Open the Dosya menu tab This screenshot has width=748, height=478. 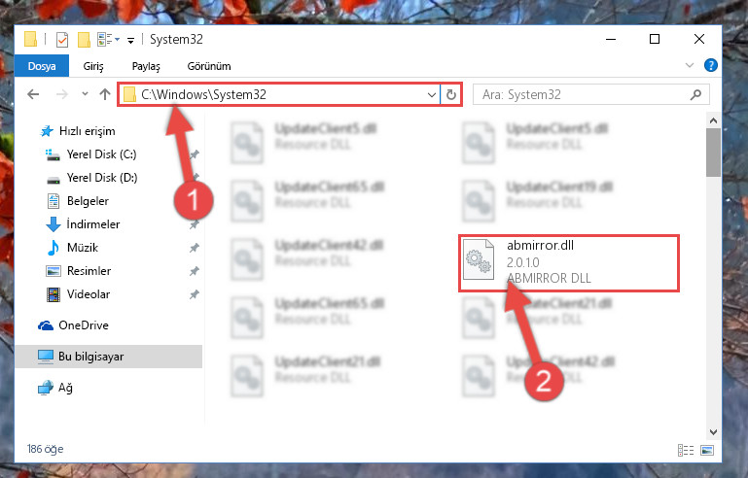tap(42, 66)
